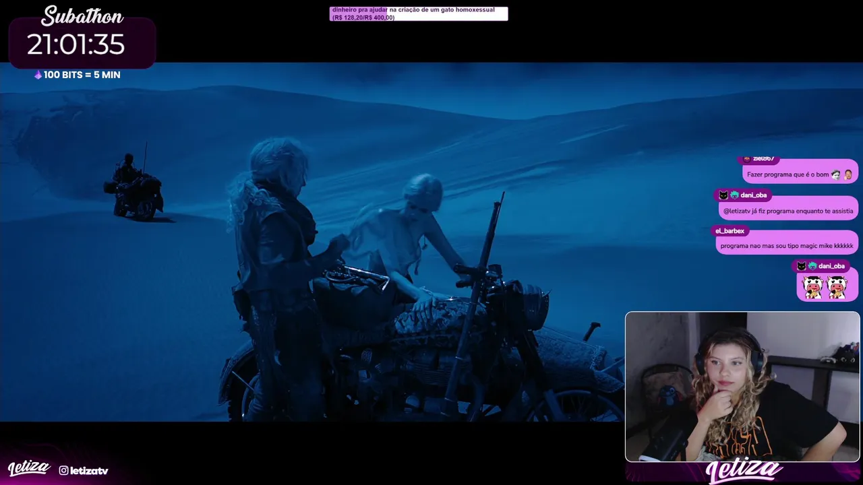Click the Letiza logo under the webcam
The height and width of the screenshot is (485, 863).
click(x=744, y=472)
